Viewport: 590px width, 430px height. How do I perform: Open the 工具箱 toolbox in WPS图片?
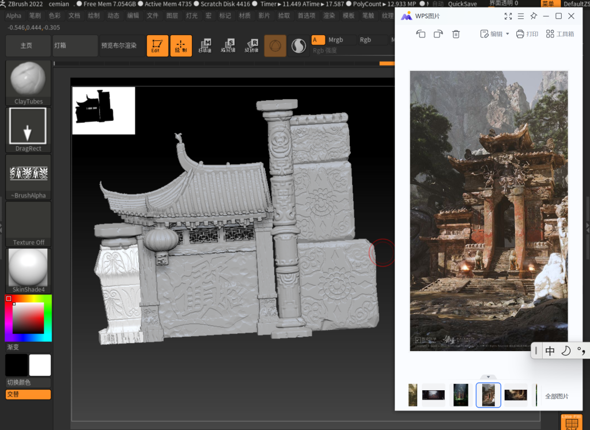coord(560,34)
